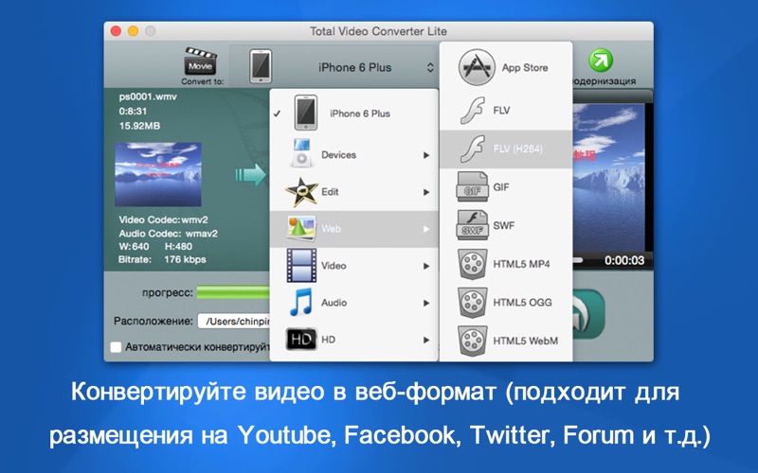Click the green progress bar

pos(233,292)
